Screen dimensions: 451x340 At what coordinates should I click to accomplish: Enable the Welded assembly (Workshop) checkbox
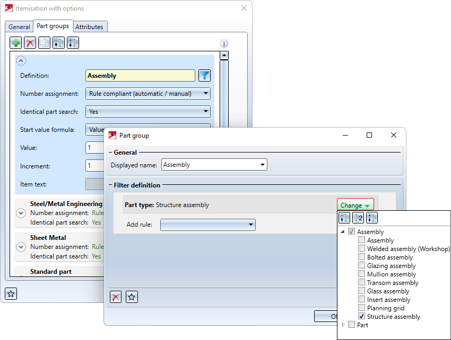[361, 249]
